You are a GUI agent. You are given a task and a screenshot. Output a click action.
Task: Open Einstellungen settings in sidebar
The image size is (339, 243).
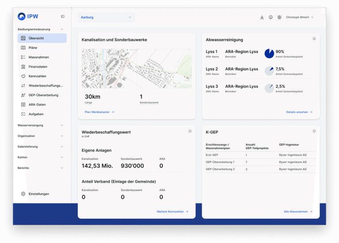[38, 194]
